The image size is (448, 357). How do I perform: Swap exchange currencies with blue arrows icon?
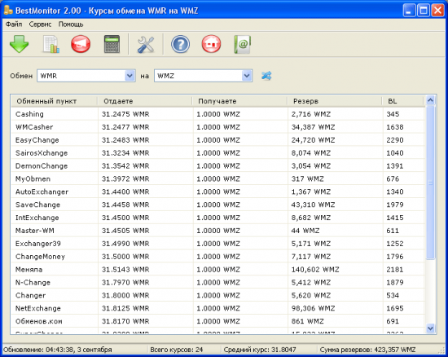point(266,76)
